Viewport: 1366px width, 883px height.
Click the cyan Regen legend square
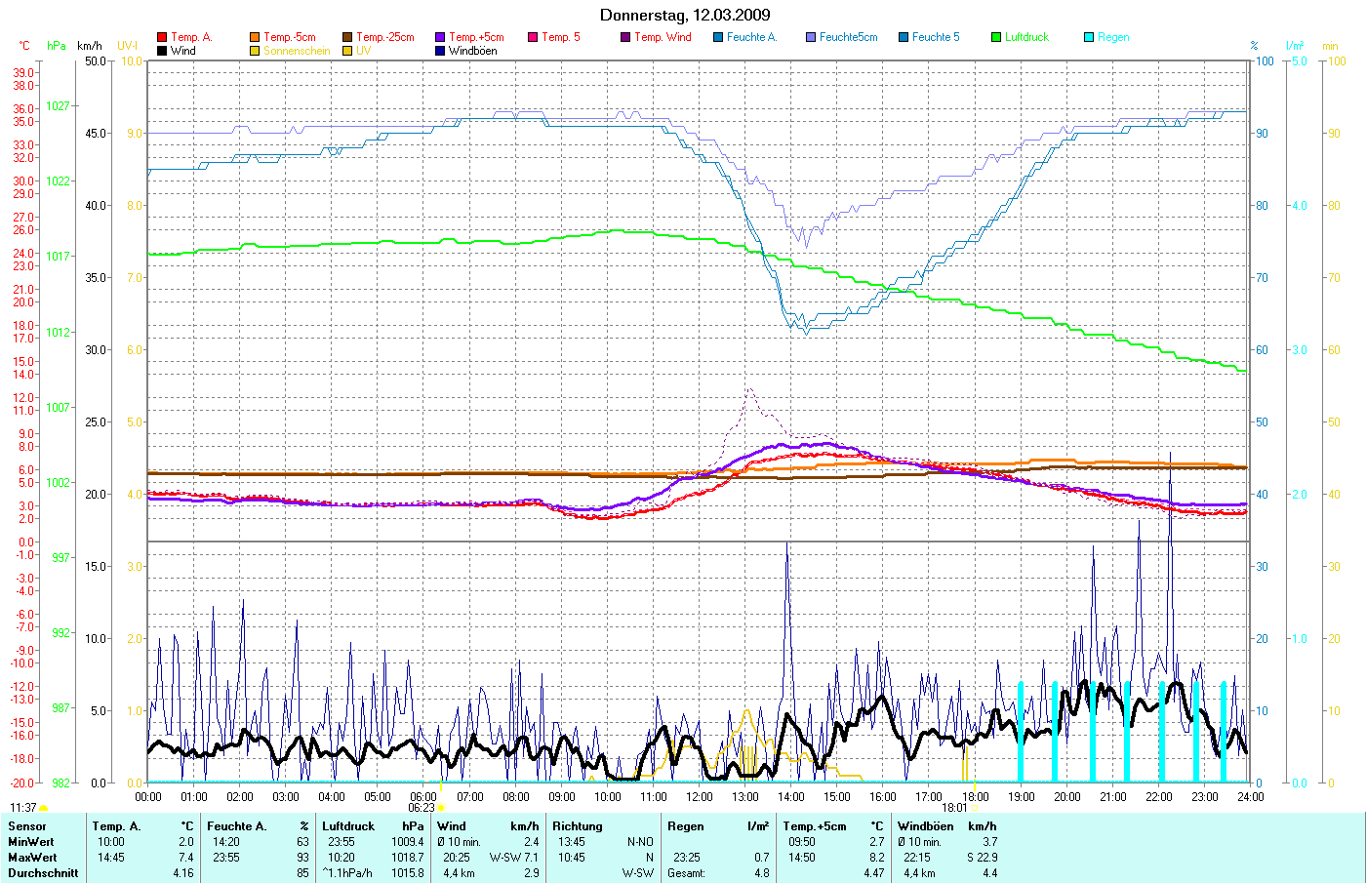(1089, 37)
